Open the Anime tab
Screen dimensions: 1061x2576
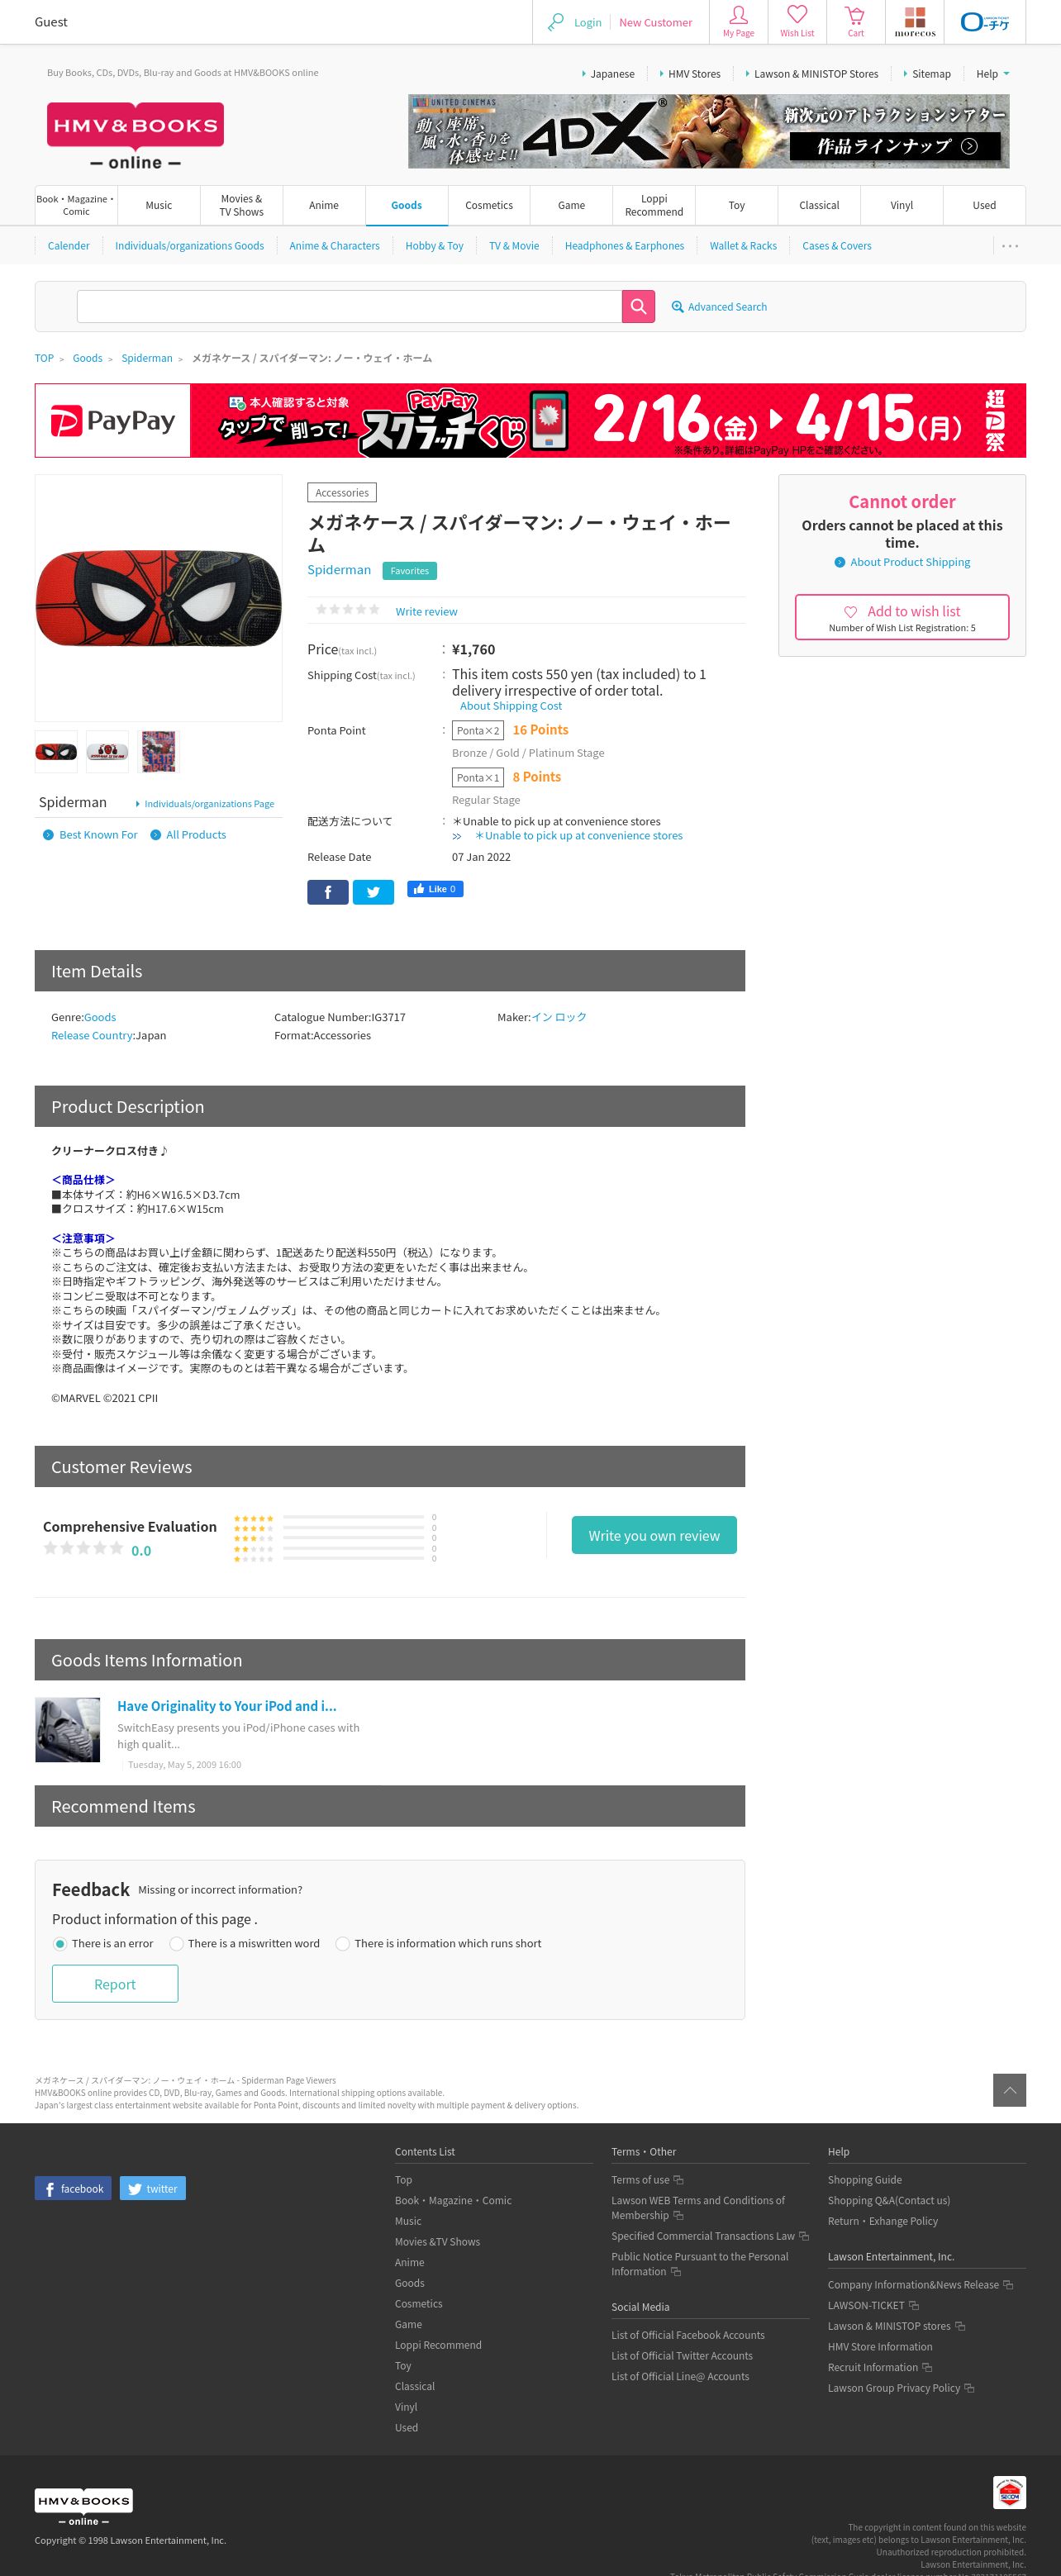pyautogui.click(x=324, y=205)
